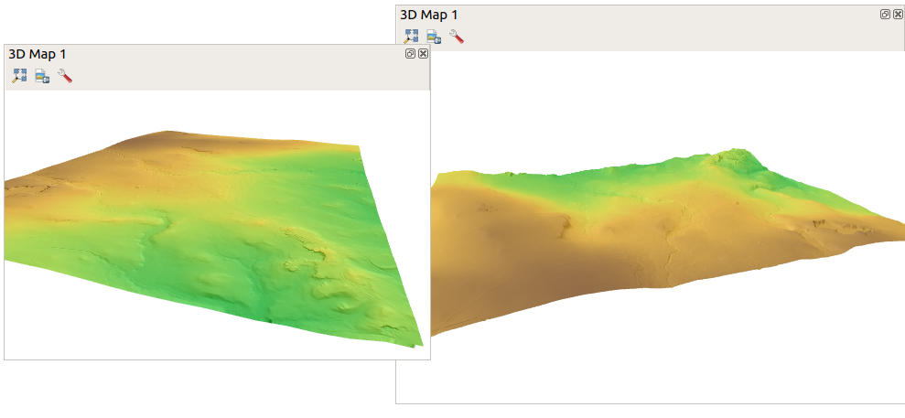
Task: Click the terrain canvas in left 3D Map window
Action: click(217, 225)
